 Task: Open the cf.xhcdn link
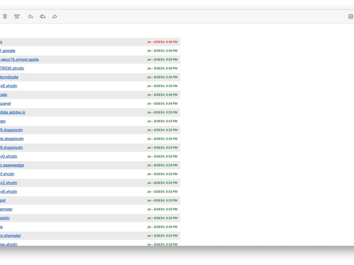tap(7, 174)
